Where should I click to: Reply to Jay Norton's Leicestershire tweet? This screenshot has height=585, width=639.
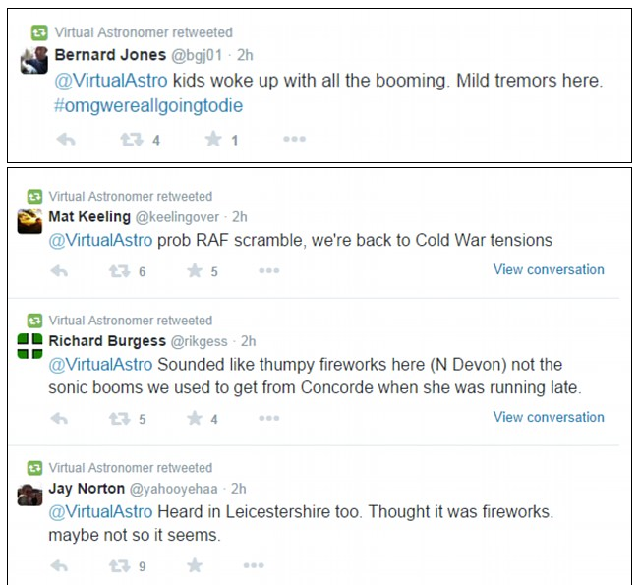(x=59, y=566)
